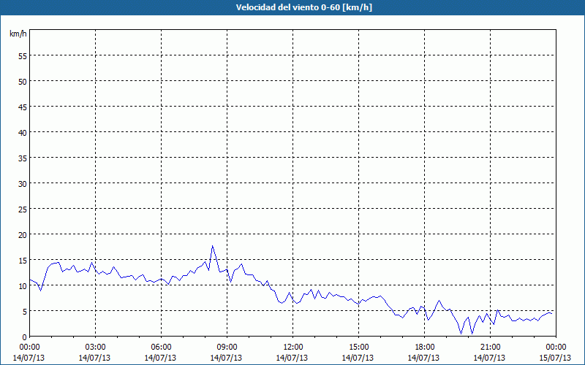
Task: Click the y-axis value 30
Action: tap(23, 184)
